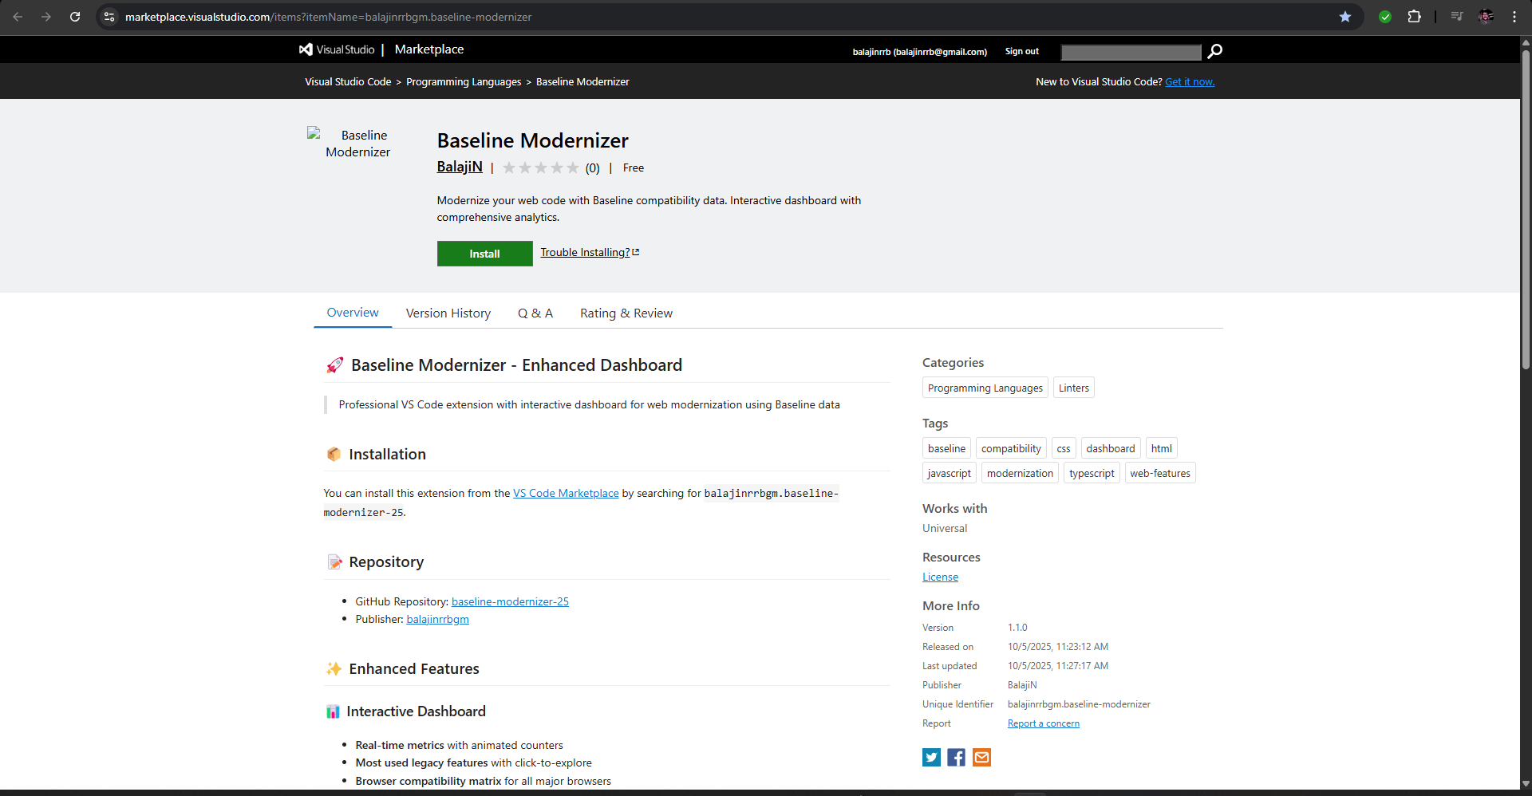Open the green checkmark extension icon

coord(1385,17)
